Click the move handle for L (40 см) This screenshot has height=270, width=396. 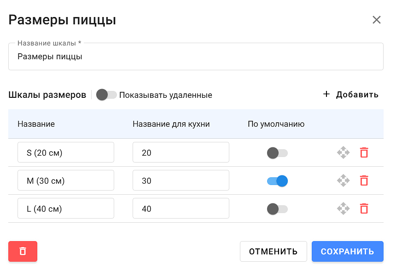click(343, 208)
